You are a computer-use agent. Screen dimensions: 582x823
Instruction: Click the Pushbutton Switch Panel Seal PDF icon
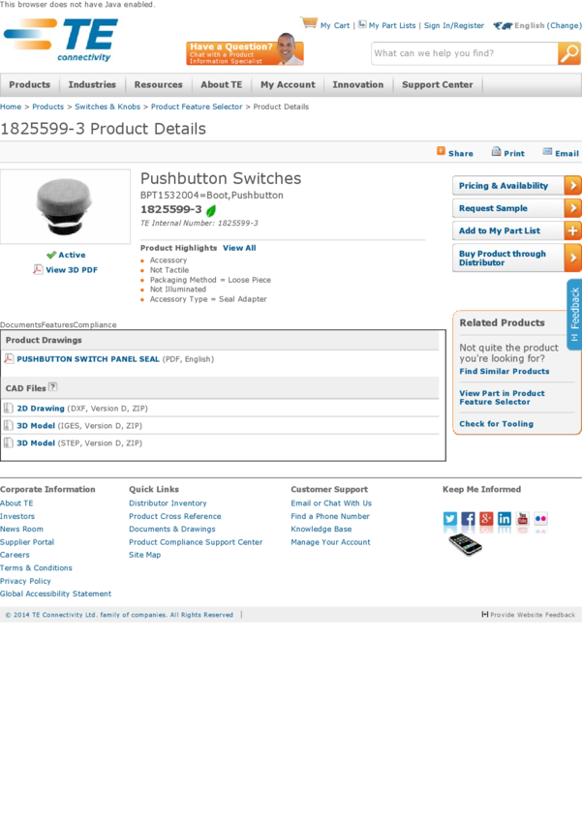[9, 358]
